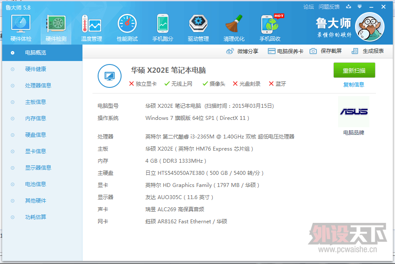Click the 日立 HTS545050A7E380 disk value

pyautogui.click(x=204, y=173)
